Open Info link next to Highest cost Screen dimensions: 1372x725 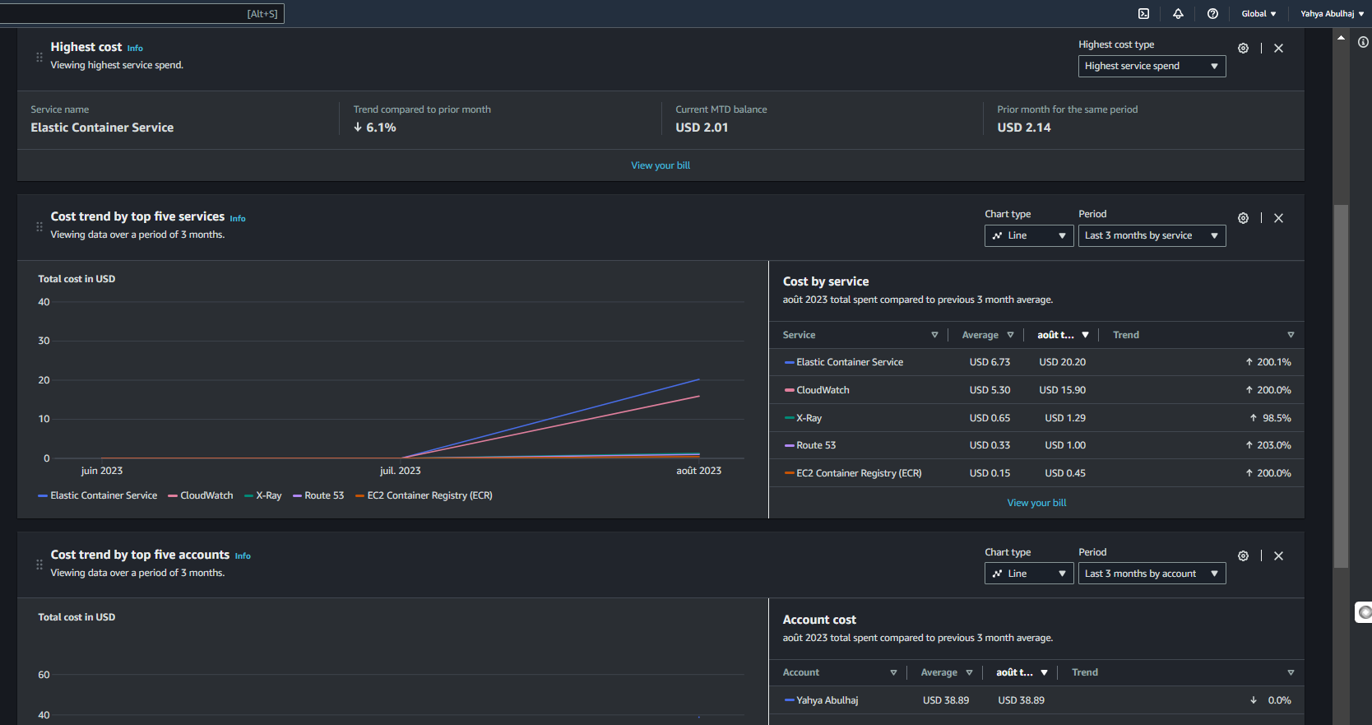[135, 49]
